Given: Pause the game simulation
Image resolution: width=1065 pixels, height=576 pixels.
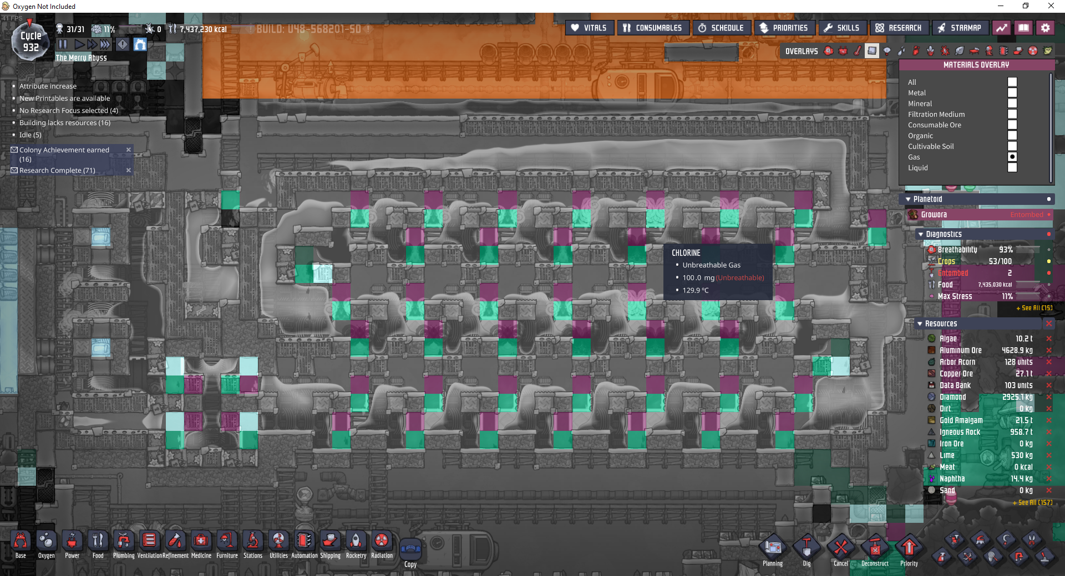Looking at the screenshot, I should pos(63,44).
